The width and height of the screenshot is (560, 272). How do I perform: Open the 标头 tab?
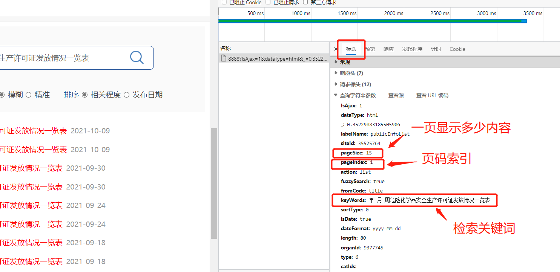coord(351,49)
